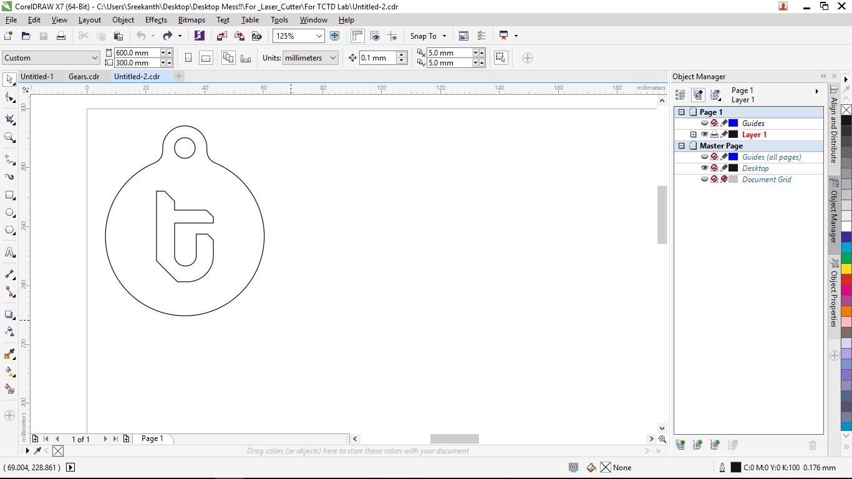Switch to the Untitled-1 document tab
Screen dimensions: 852x479
(x=37, y=77)
